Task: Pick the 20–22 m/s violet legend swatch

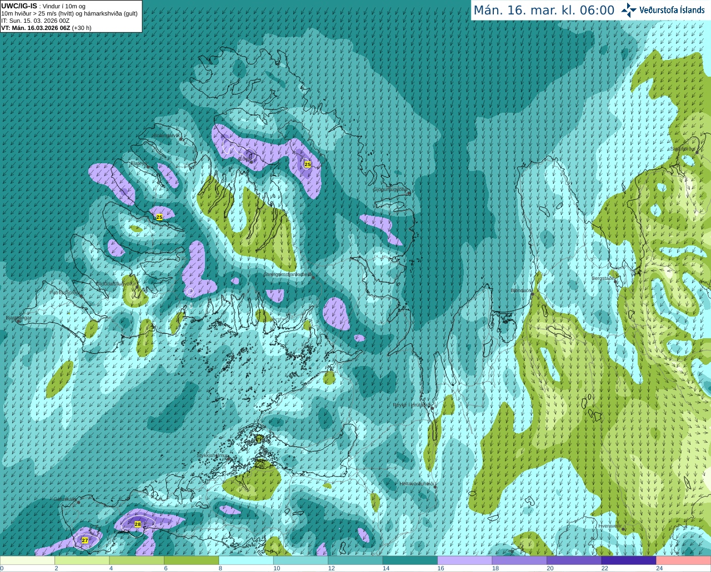Action: (x=574, y=560)
